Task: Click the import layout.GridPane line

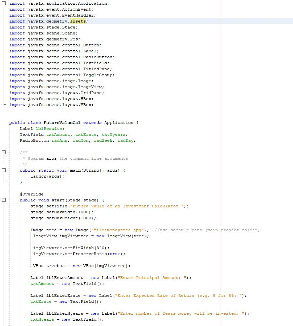Action: [56, 93]
